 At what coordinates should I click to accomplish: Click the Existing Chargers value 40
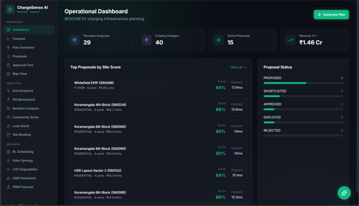click(159, 43)
